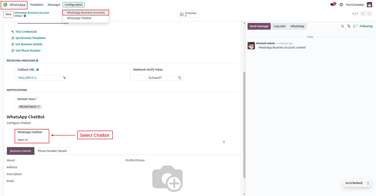Click the Description field label
Viewport: 376px width, 196px height.
14,174
